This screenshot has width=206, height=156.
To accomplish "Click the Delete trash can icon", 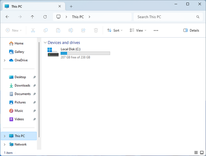I will [x=96, y=30].
